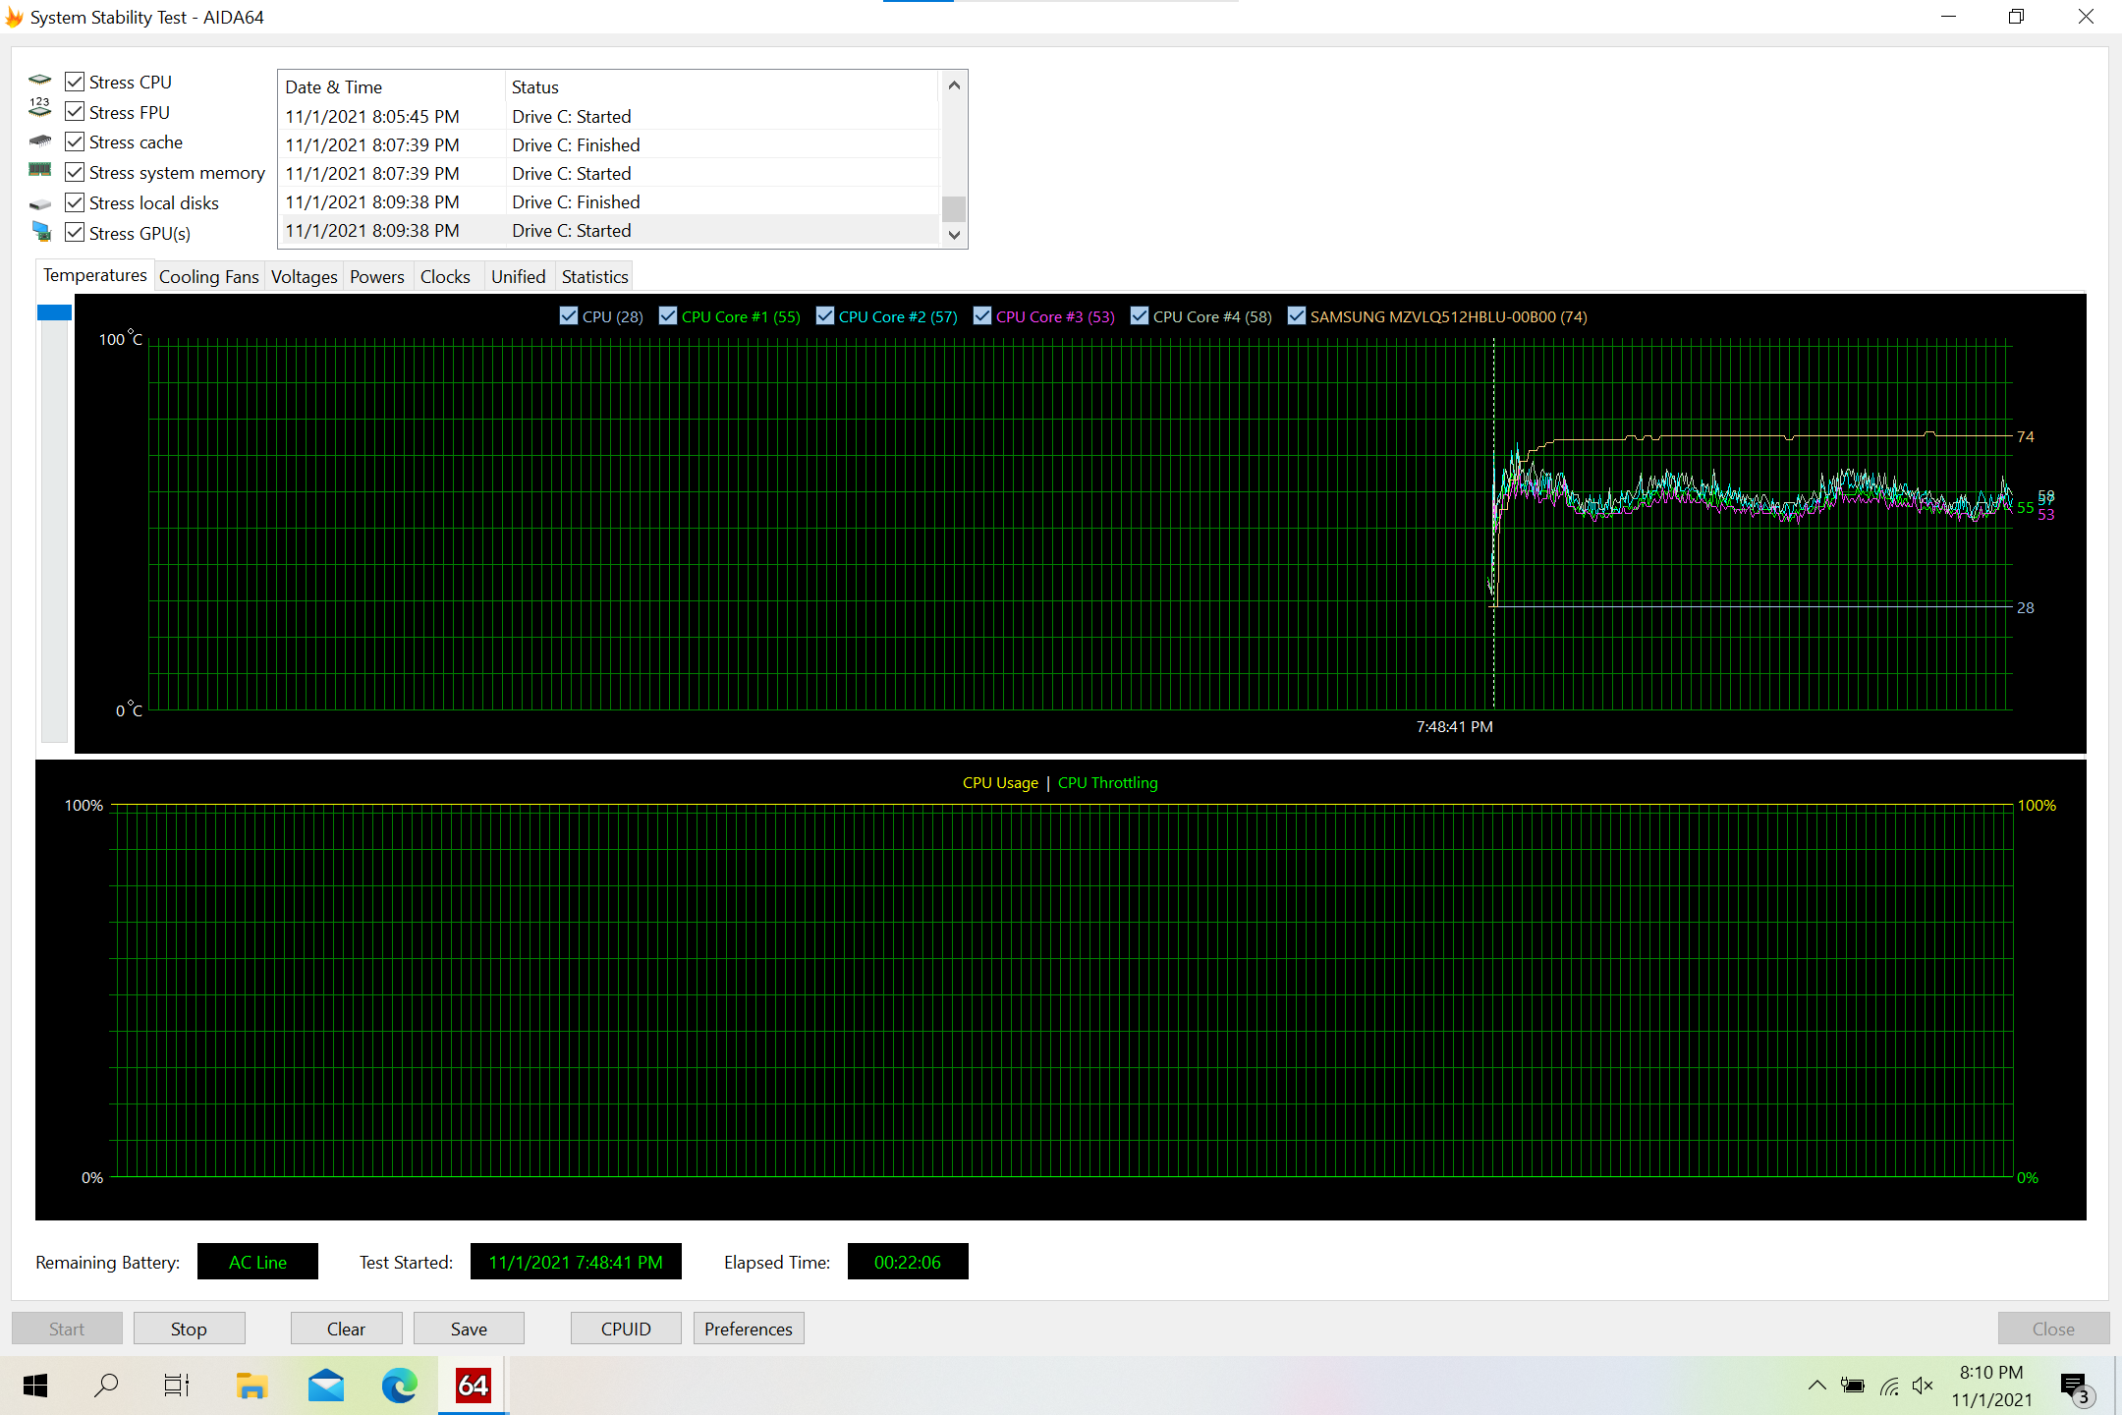Click the Wi-Fi network tray icon
The image size is (2122, 1415).
pos(1889,1386)
